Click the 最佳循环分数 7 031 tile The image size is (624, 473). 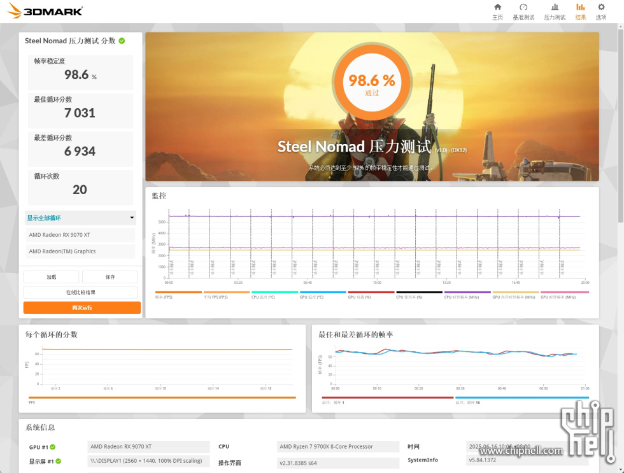point(80,111)
